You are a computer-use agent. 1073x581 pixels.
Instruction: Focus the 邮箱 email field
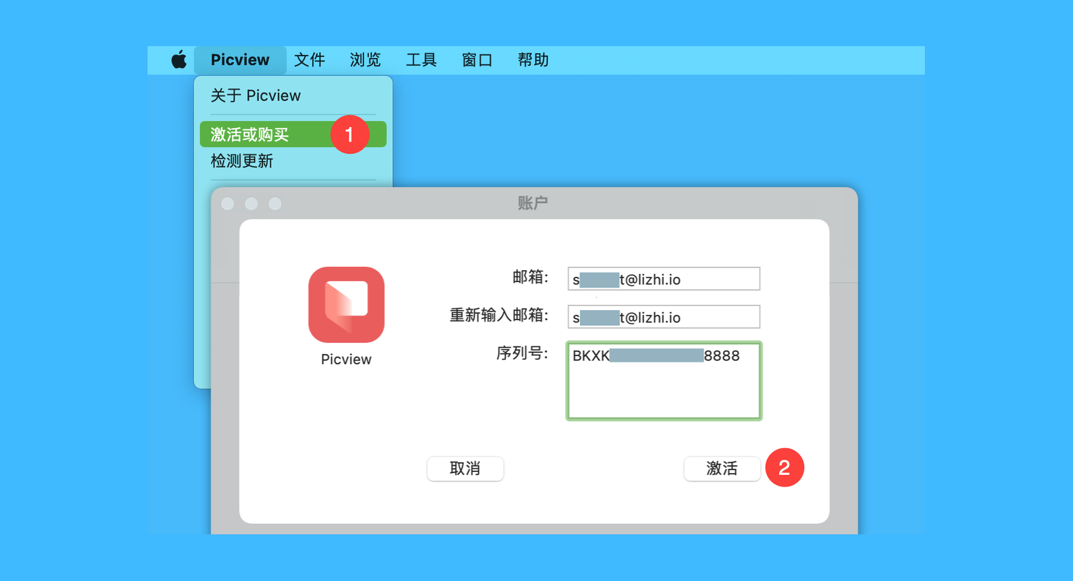coord(664,279)
